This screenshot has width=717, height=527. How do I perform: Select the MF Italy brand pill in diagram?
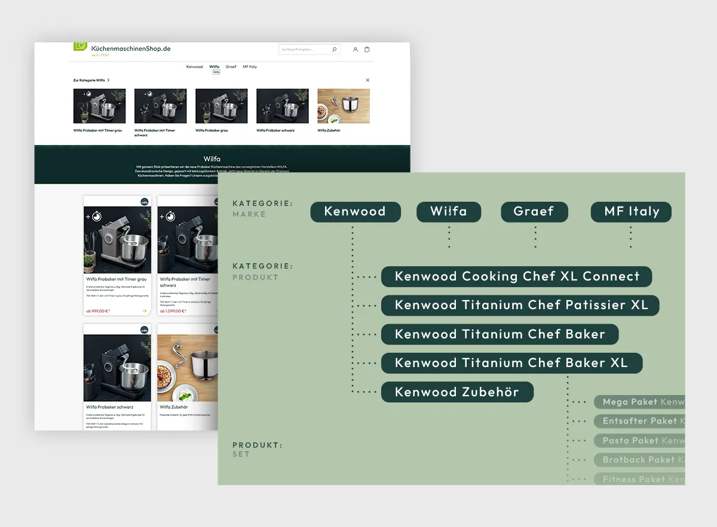pos(632,212)
